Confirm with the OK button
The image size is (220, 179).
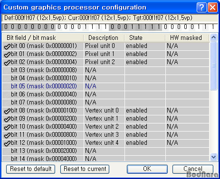pyautogui.click(x=147, y=169)
